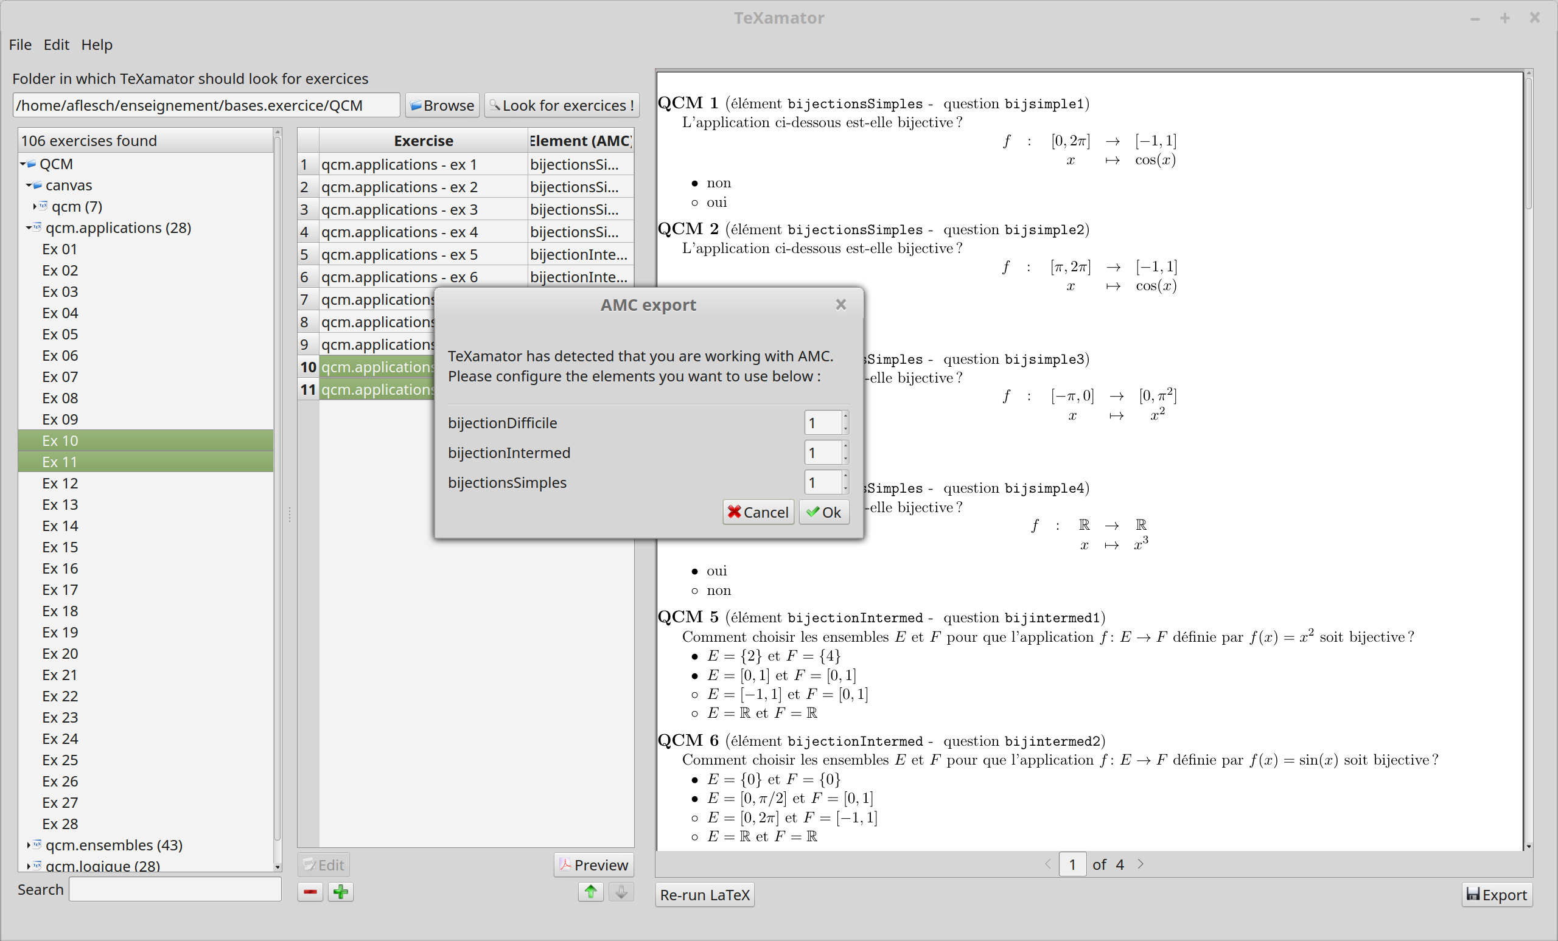The height and width of the screenshot is (941, 1558).
Task: Click the Search input field
Action: coord(175,889)
